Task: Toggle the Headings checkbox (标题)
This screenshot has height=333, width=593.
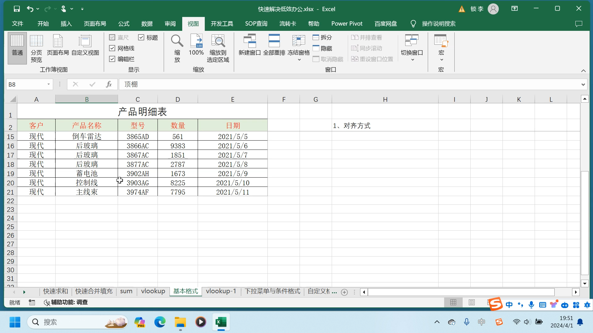Action: (x=141, y=37)
